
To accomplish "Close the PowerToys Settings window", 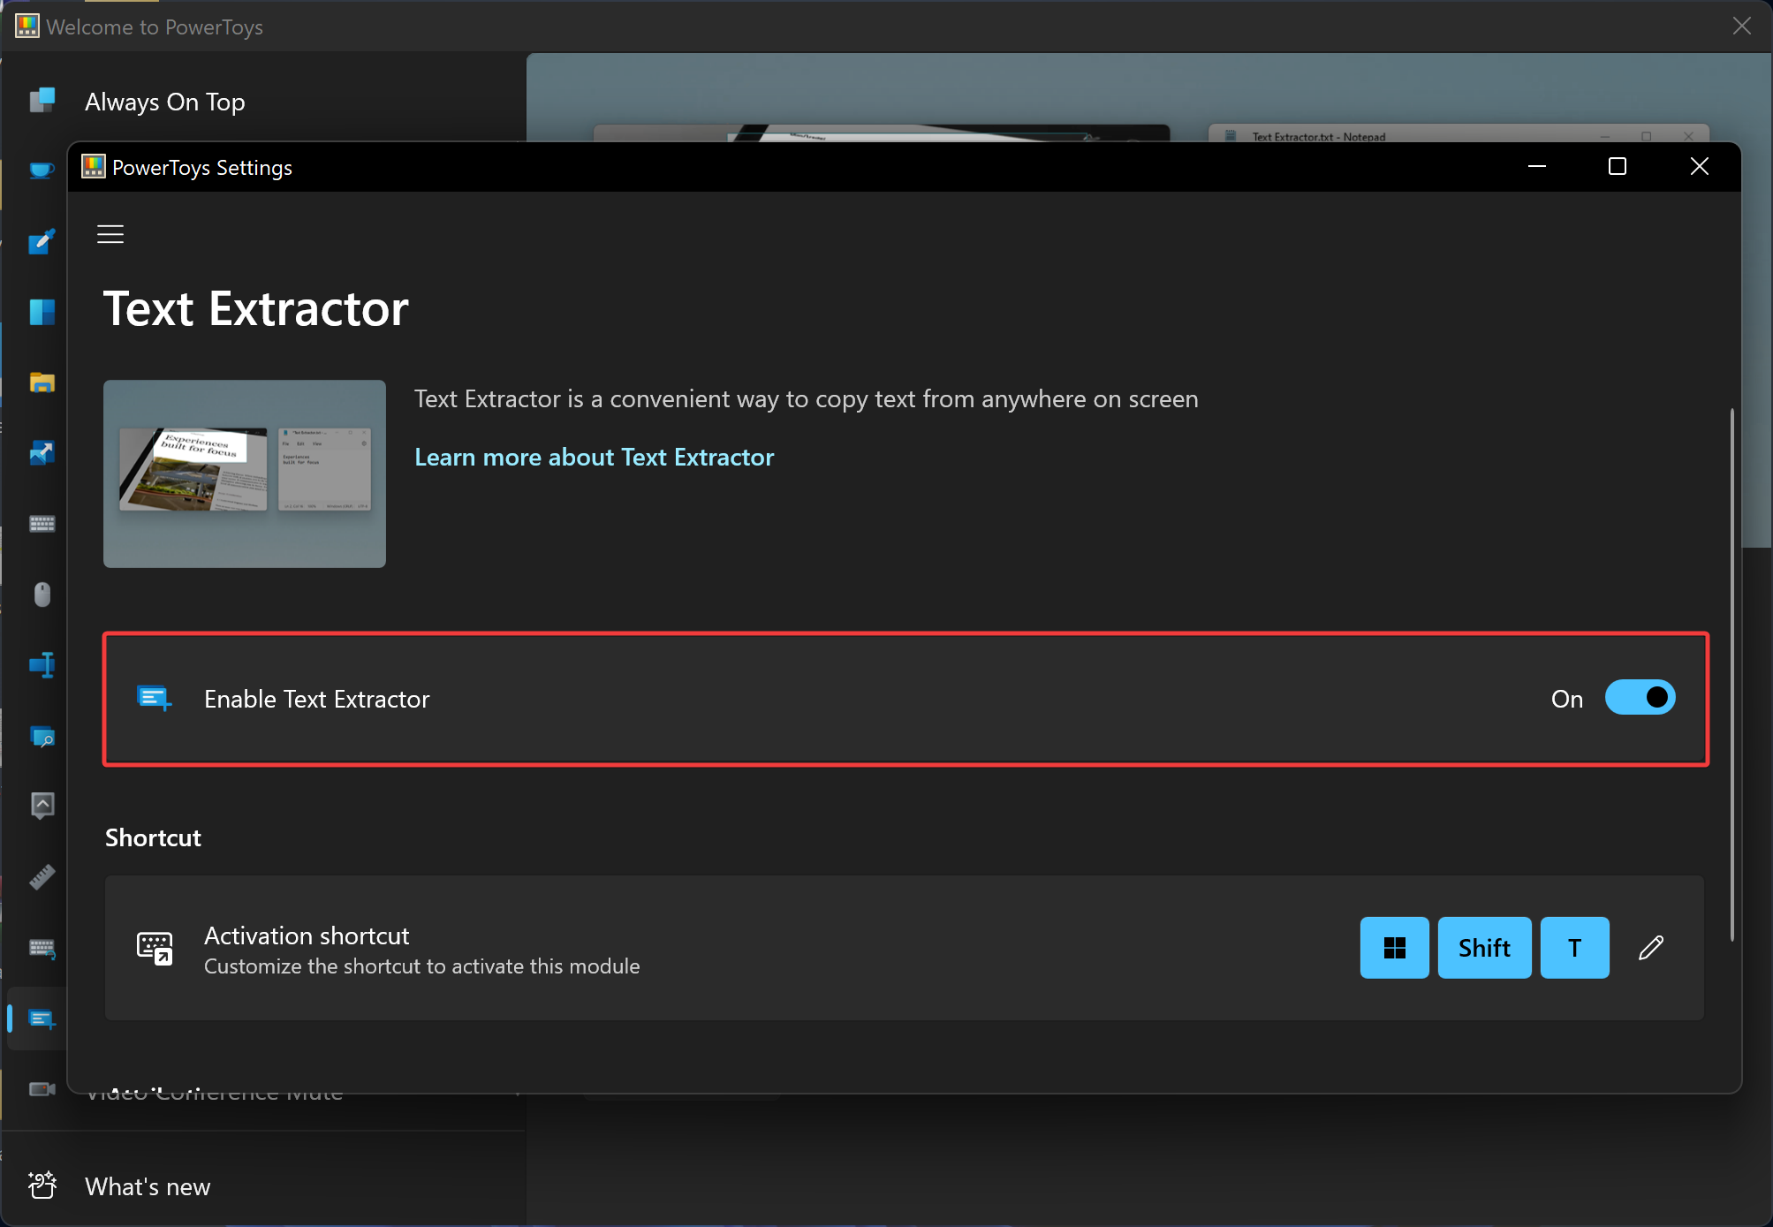I will [1699, 166].
